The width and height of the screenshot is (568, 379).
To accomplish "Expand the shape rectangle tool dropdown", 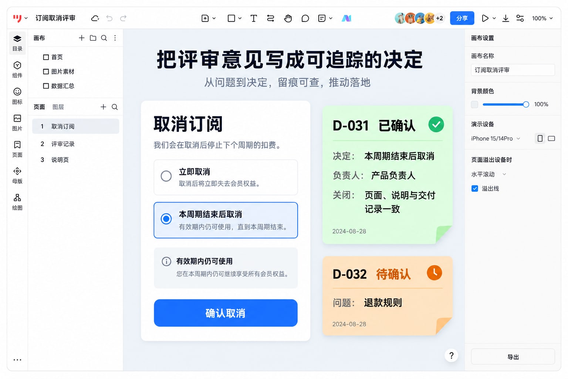I will [x=240, y=18].
